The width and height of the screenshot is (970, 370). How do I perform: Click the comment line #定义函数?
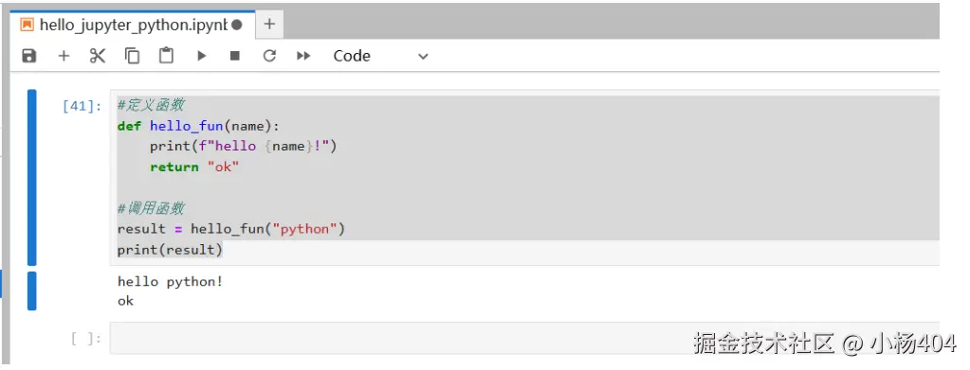pyautogui.click(x=151, y=105)
